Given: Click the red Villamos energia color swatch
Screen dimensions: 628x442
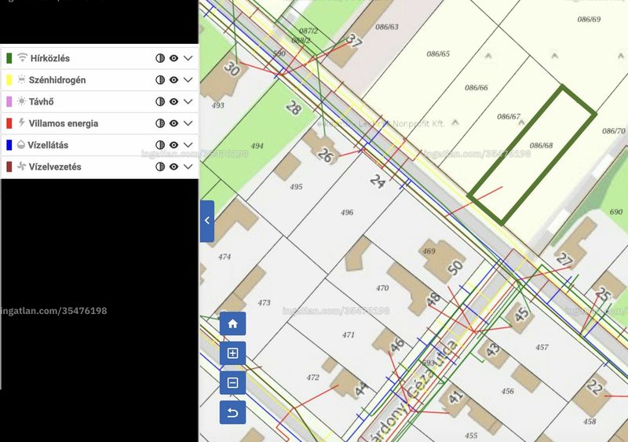Looking at the screenshot, I should coord(9,123).
